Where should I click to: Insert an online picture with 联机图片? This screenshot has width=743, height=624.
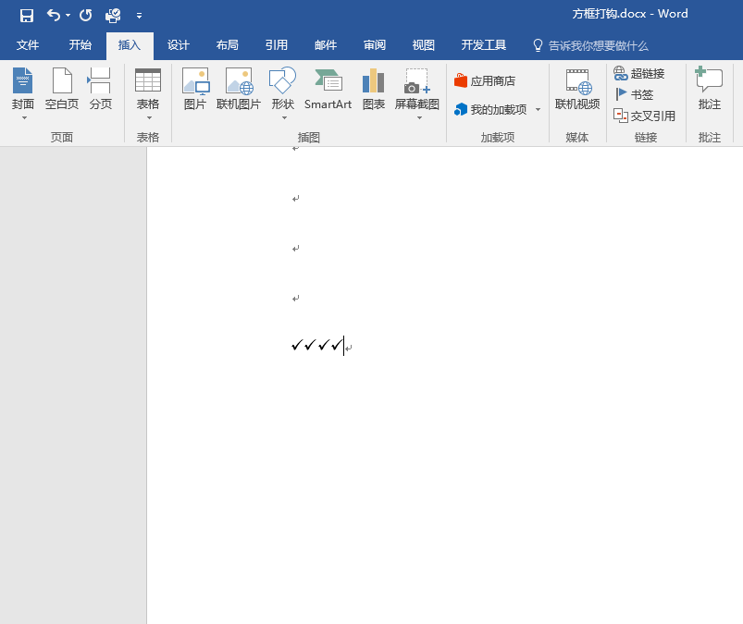[x=239, y=89]
